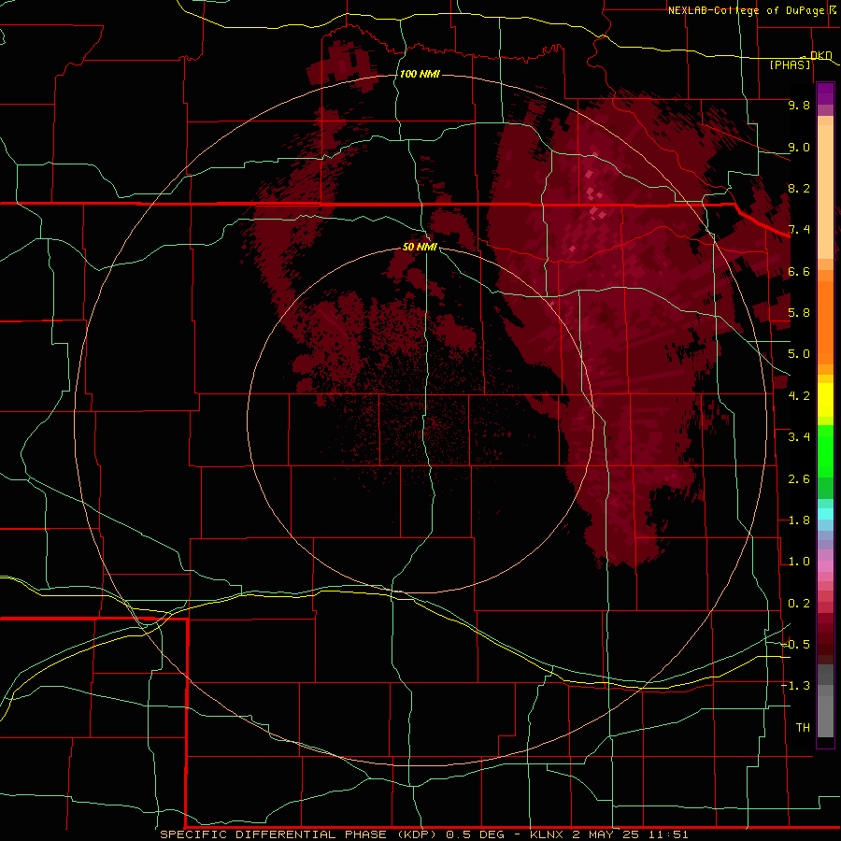The image size is (841, 841).
Task: Click the -1.3 scale value
Action: click(x=796, y=686)
